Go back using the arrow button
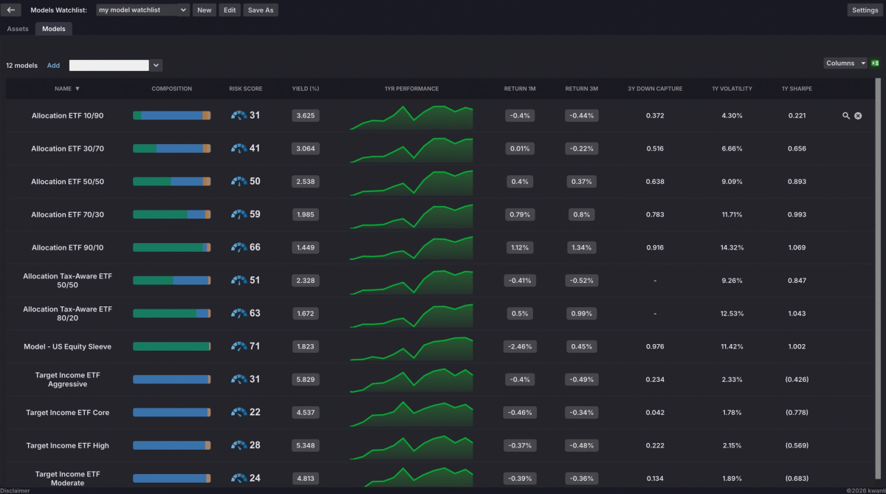Viewport: 886px width, 494px height. pos(11,10)
